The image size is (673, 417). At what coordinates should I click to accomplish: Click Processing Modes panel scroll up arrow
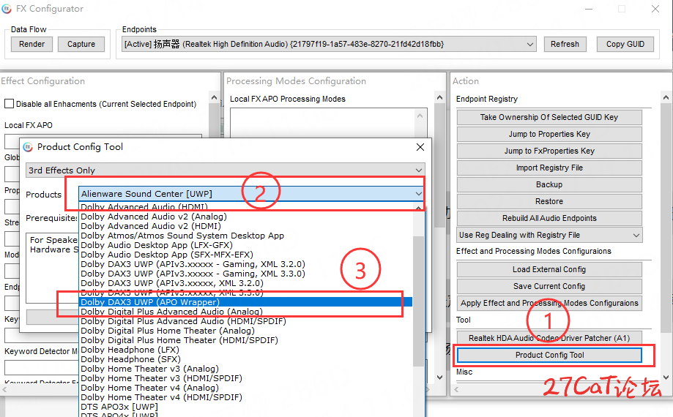coord(439,98)
